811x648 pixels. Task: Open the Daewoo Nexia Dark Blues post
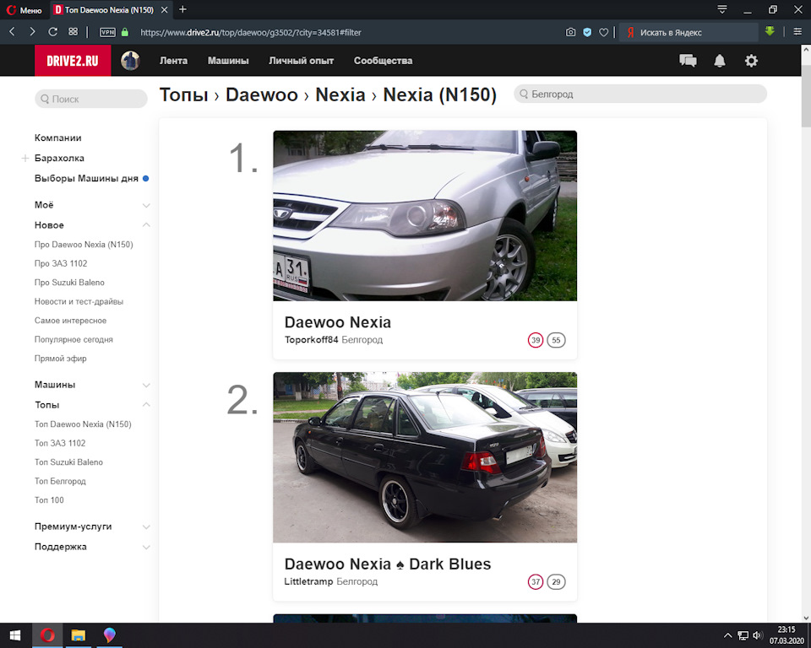click(388, 564)
